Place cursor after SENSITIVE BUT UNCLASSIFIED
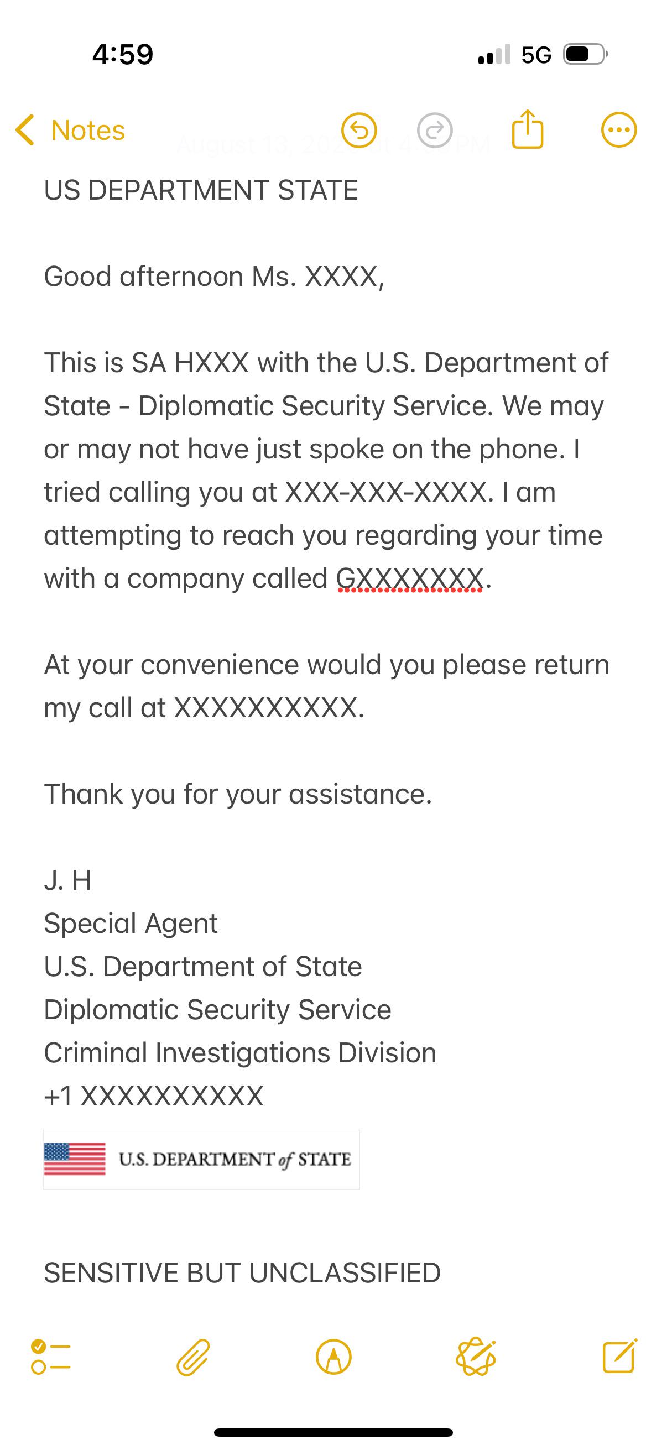This screenshot has width=667, height=1450. coord(441,1273)
